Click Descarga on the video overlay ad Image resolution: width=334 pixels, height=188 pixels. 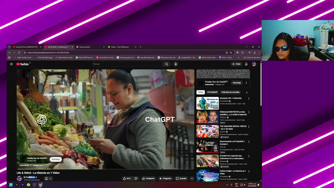tap(56, 159)
